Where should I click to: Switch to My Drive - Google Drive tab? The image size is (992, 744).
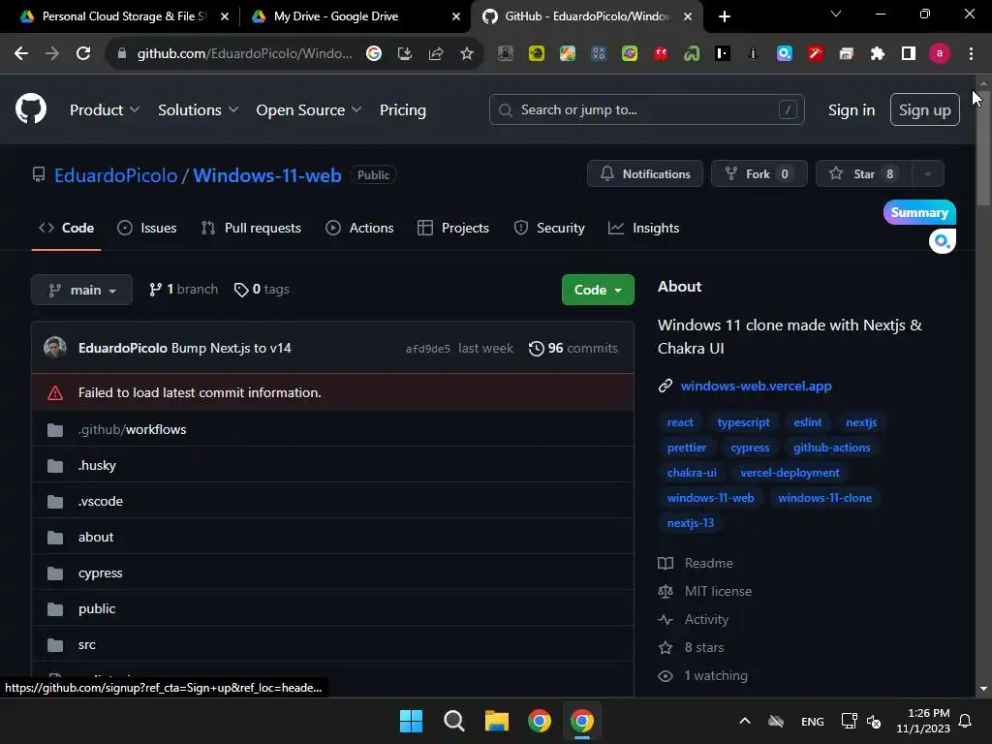[x=355, y=16]
